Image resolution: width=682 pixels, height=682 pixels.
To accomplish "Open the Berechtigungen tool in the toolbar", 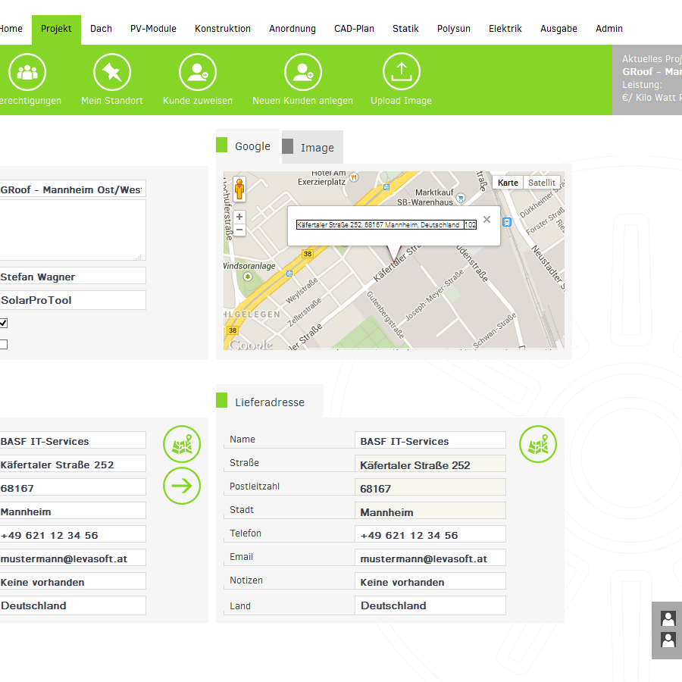I will [27, 72].
